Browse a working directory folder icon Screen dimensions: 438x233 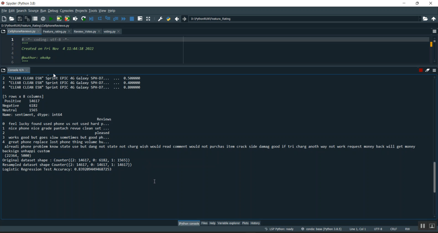[425, 19]
